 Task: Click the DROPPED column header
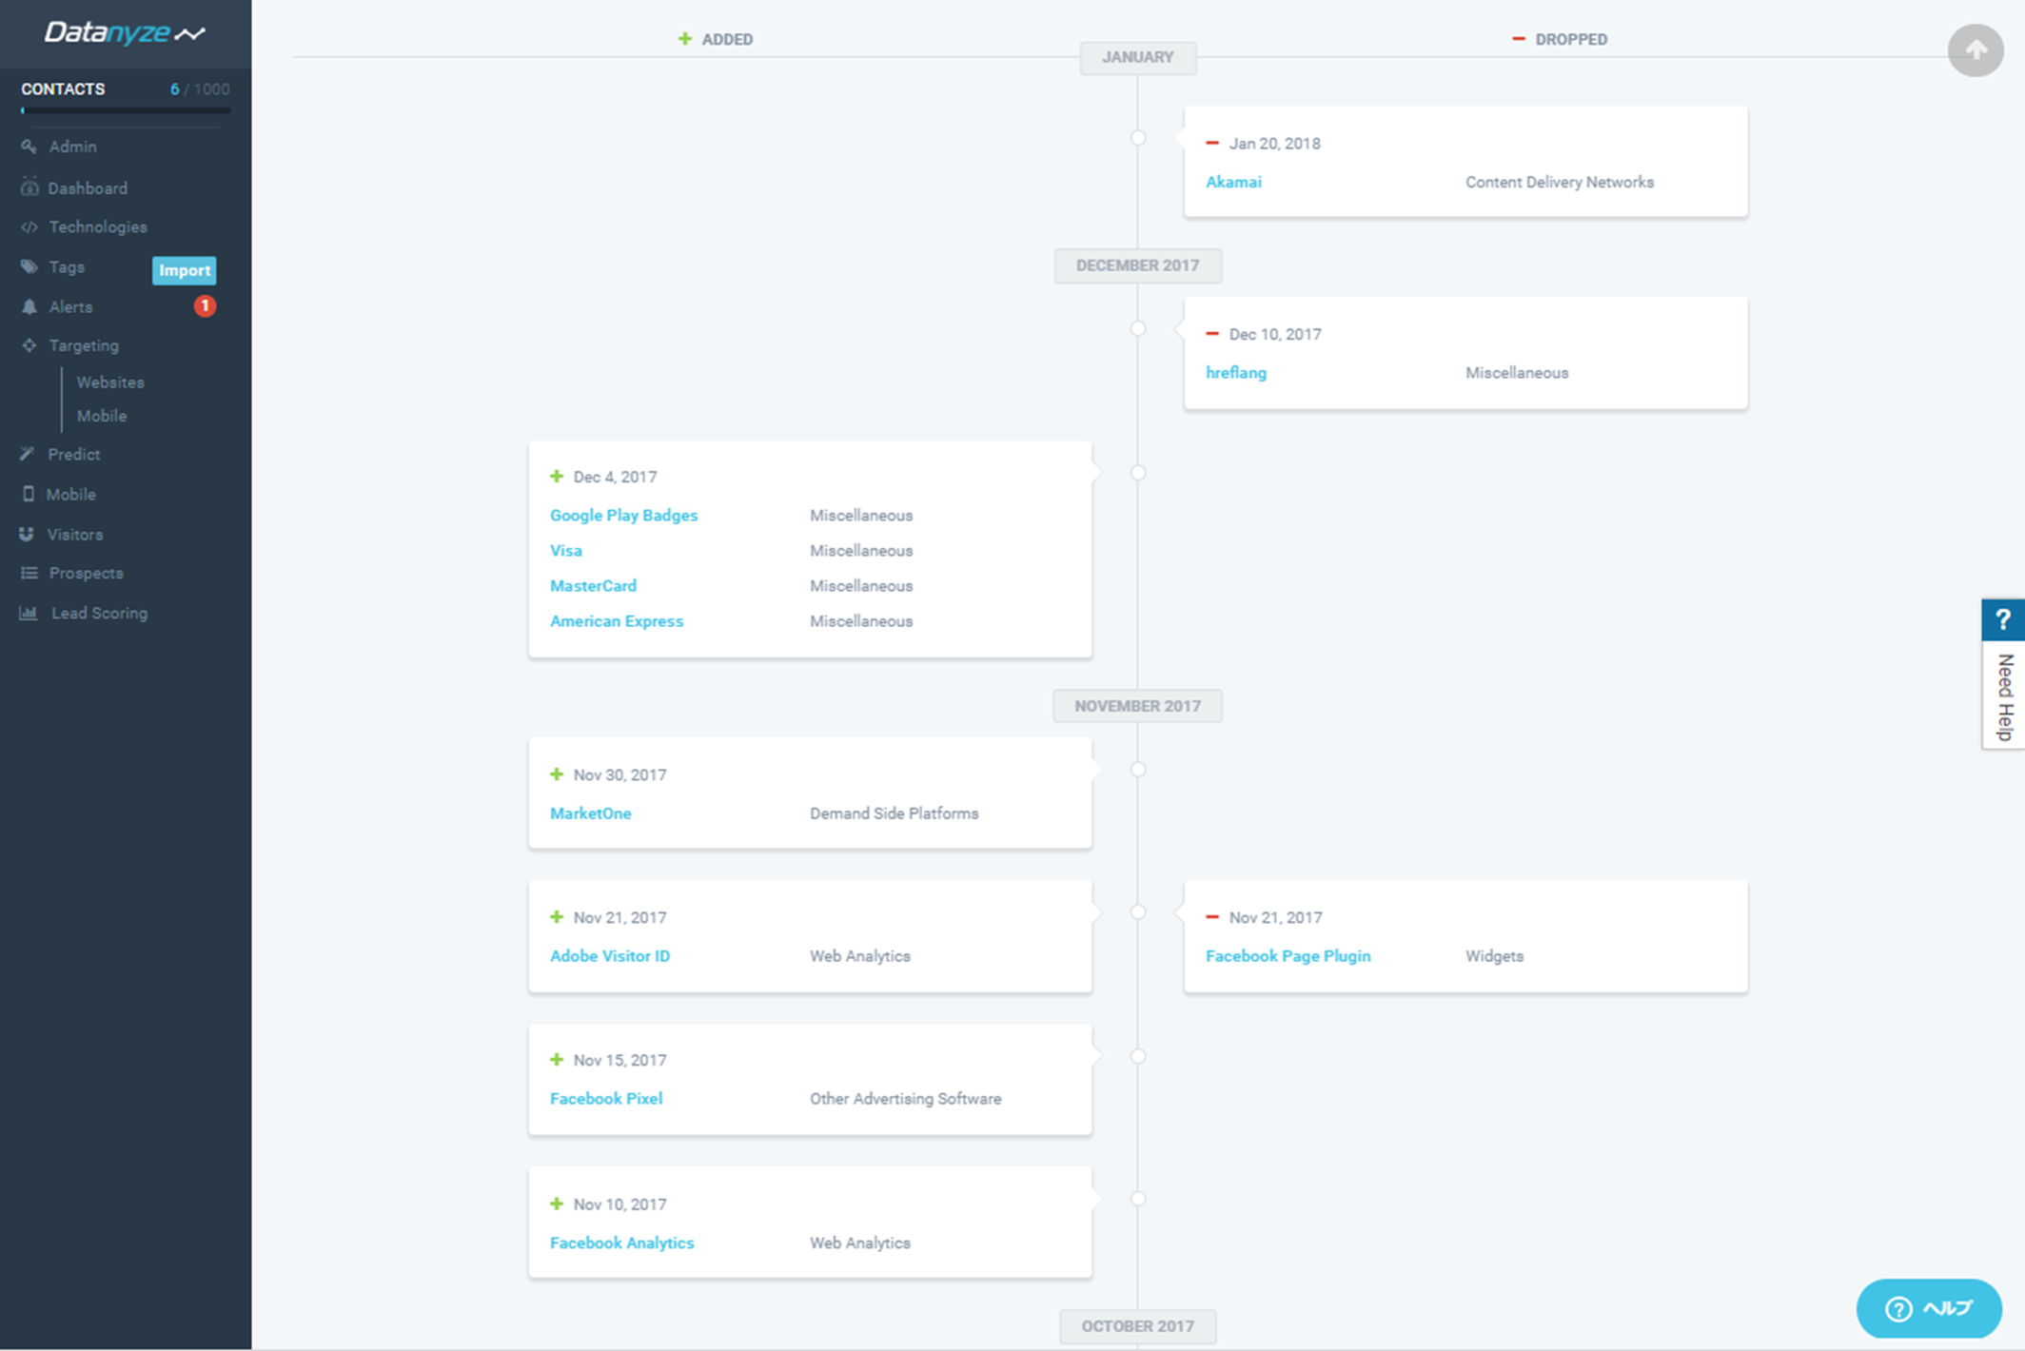(x=1560, y=39)
